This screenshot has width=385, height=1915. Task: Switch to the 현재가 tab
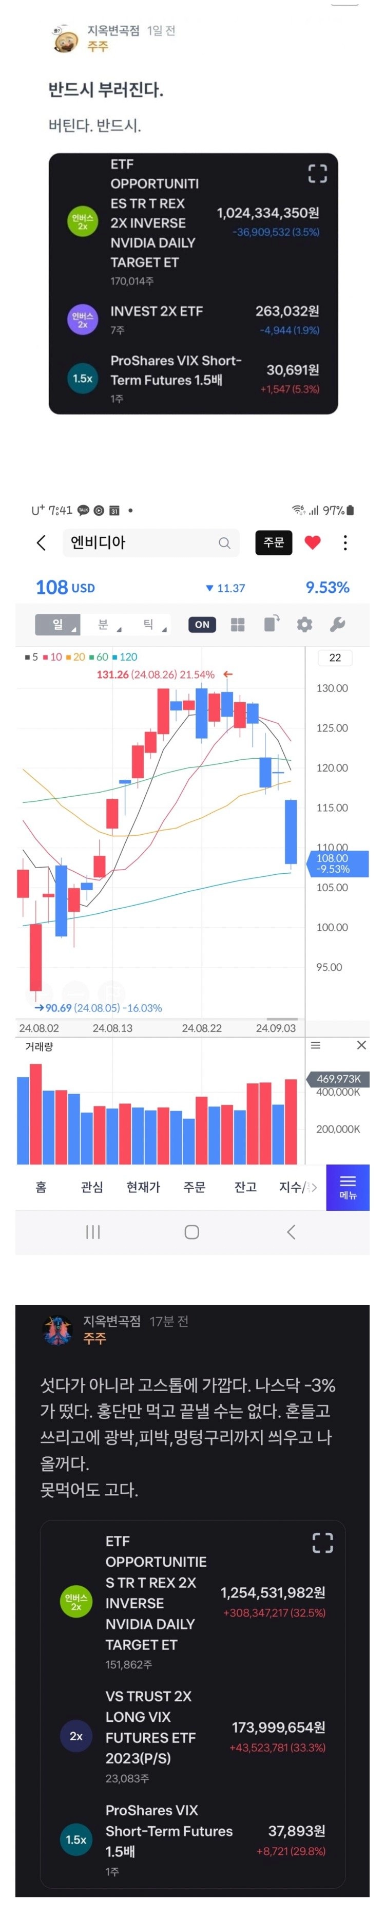tap(143, 1187)
